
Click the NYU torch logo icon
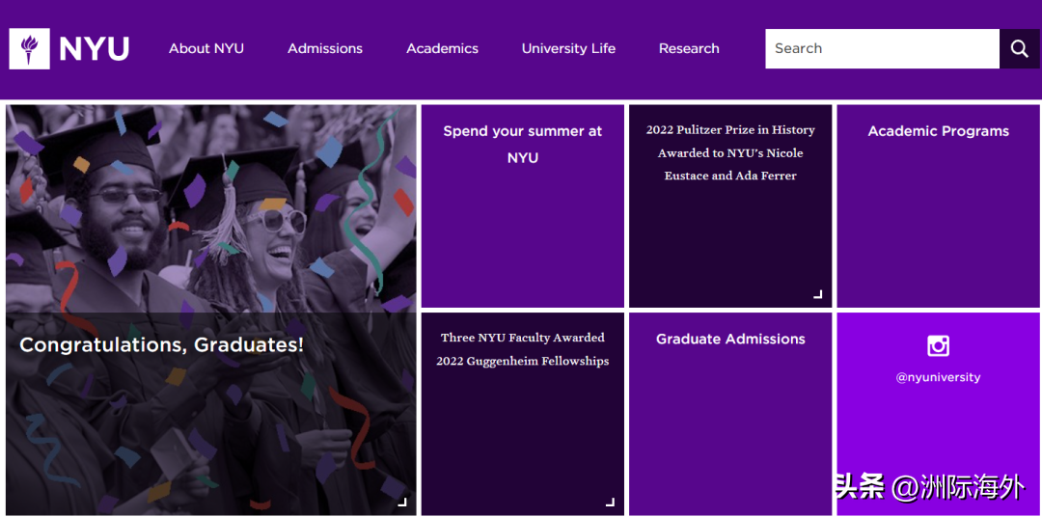(29, 48)
